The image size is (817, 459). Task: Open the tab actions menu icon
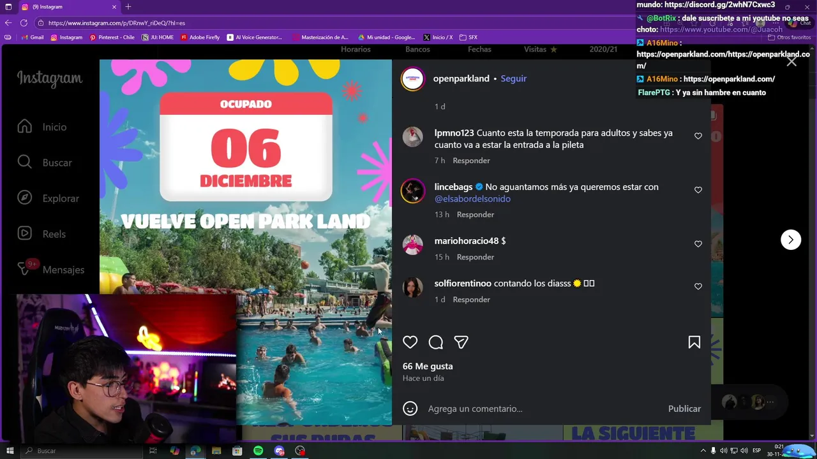tap(8, 7)
